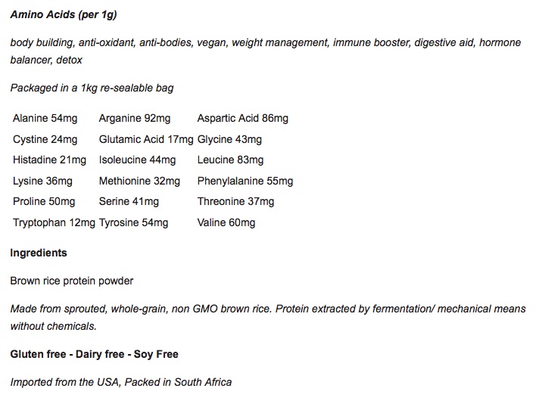Select the Methionine 32mg cell
Image resolution: width=542 pixels, height=407 pixels.
coord(139,181)
